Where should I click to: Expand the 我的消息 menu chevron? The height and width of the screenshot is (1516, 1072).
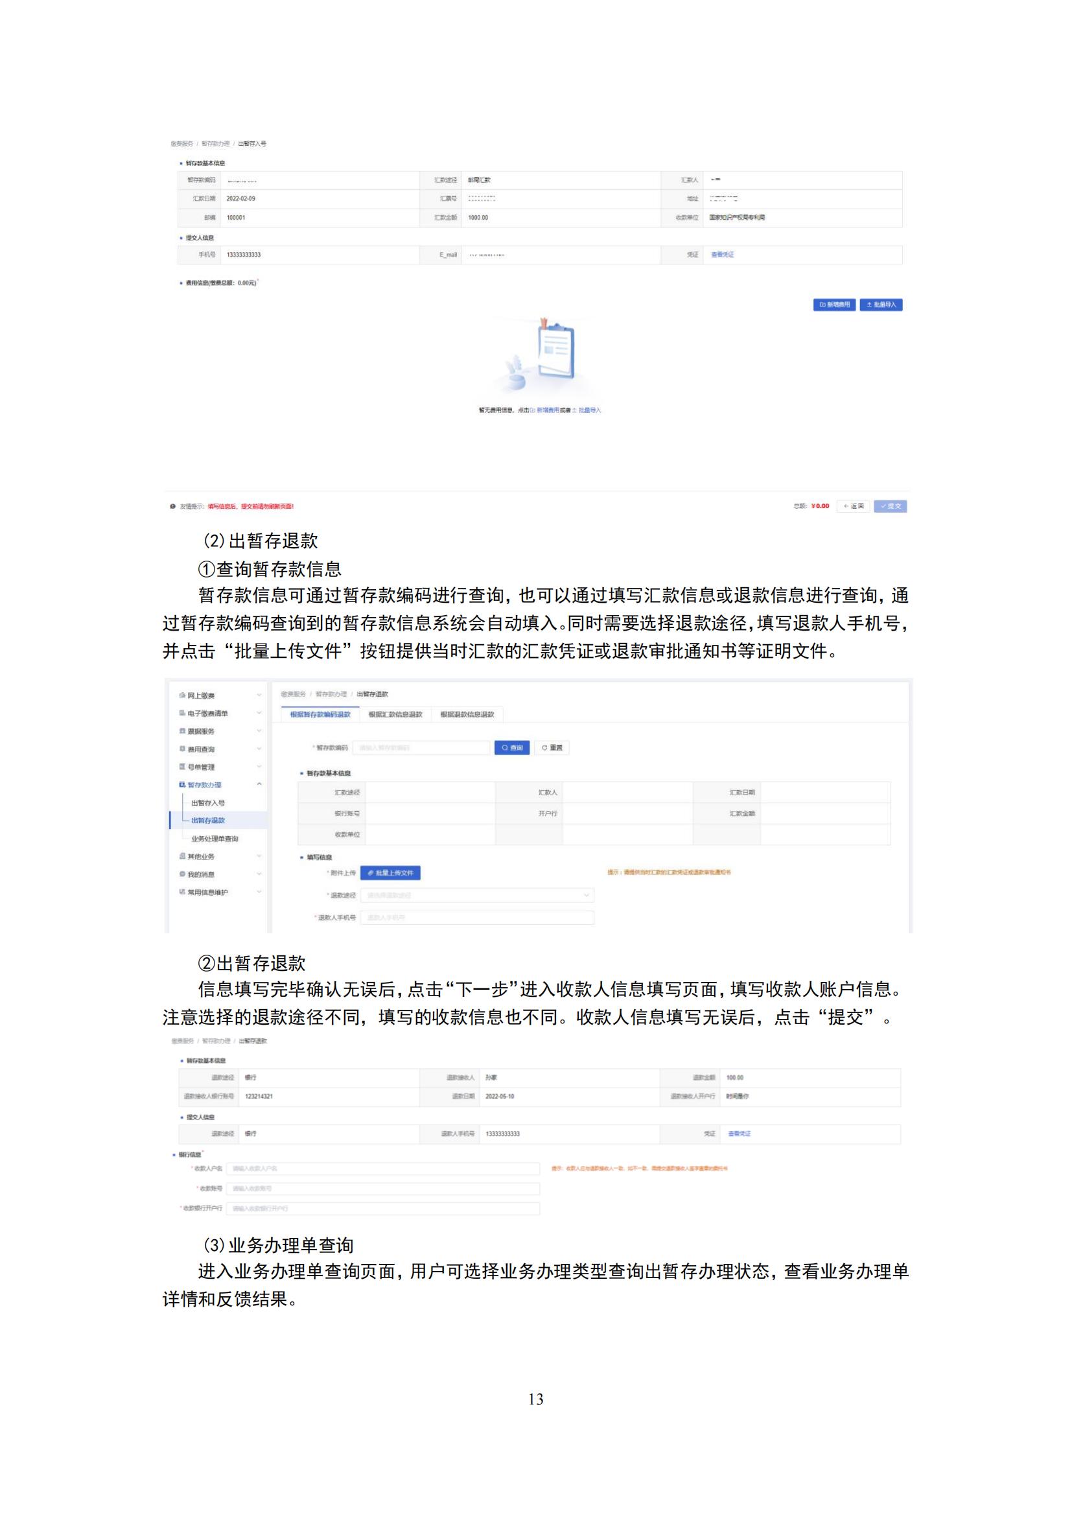[x=259, y=874]
